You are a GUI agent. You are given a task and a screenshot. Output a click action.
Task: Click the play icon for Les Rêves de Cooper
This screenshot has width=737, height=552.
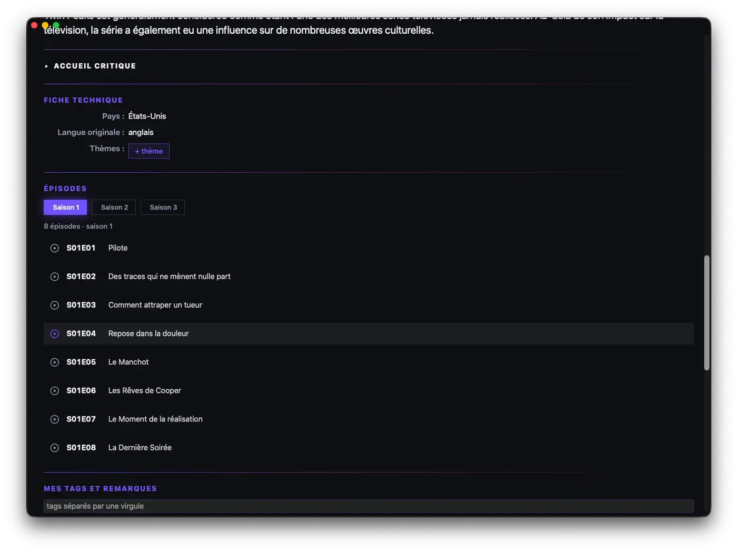(x=55, y=391)
